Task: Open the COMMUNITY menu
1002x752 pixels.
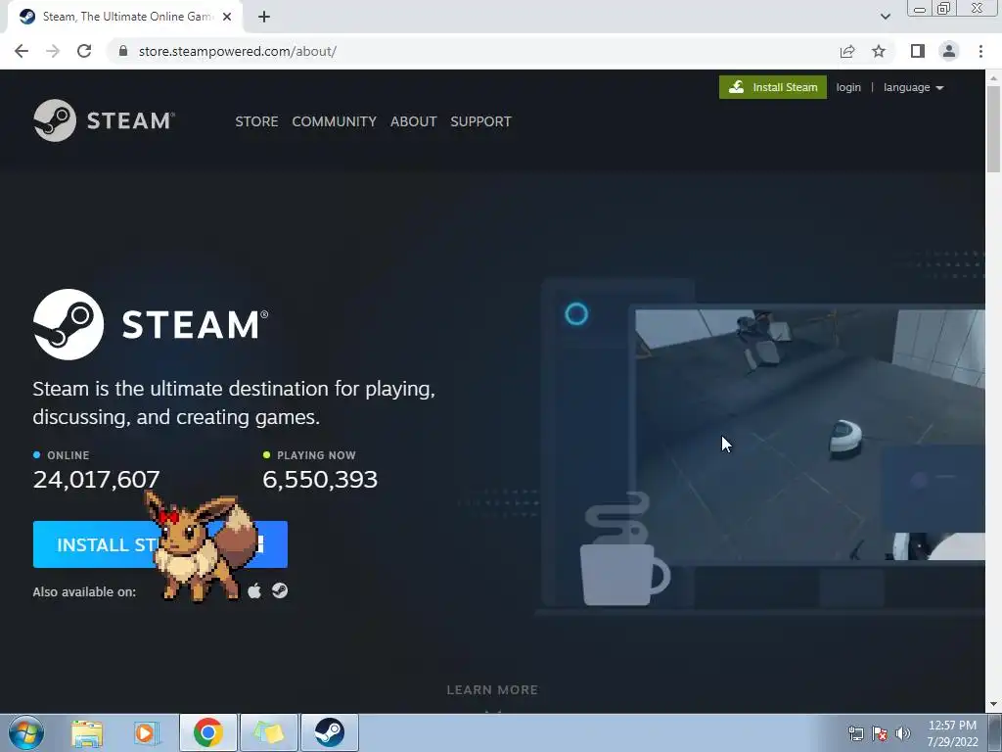Action: pyautogui.click(x=335, y=121)
